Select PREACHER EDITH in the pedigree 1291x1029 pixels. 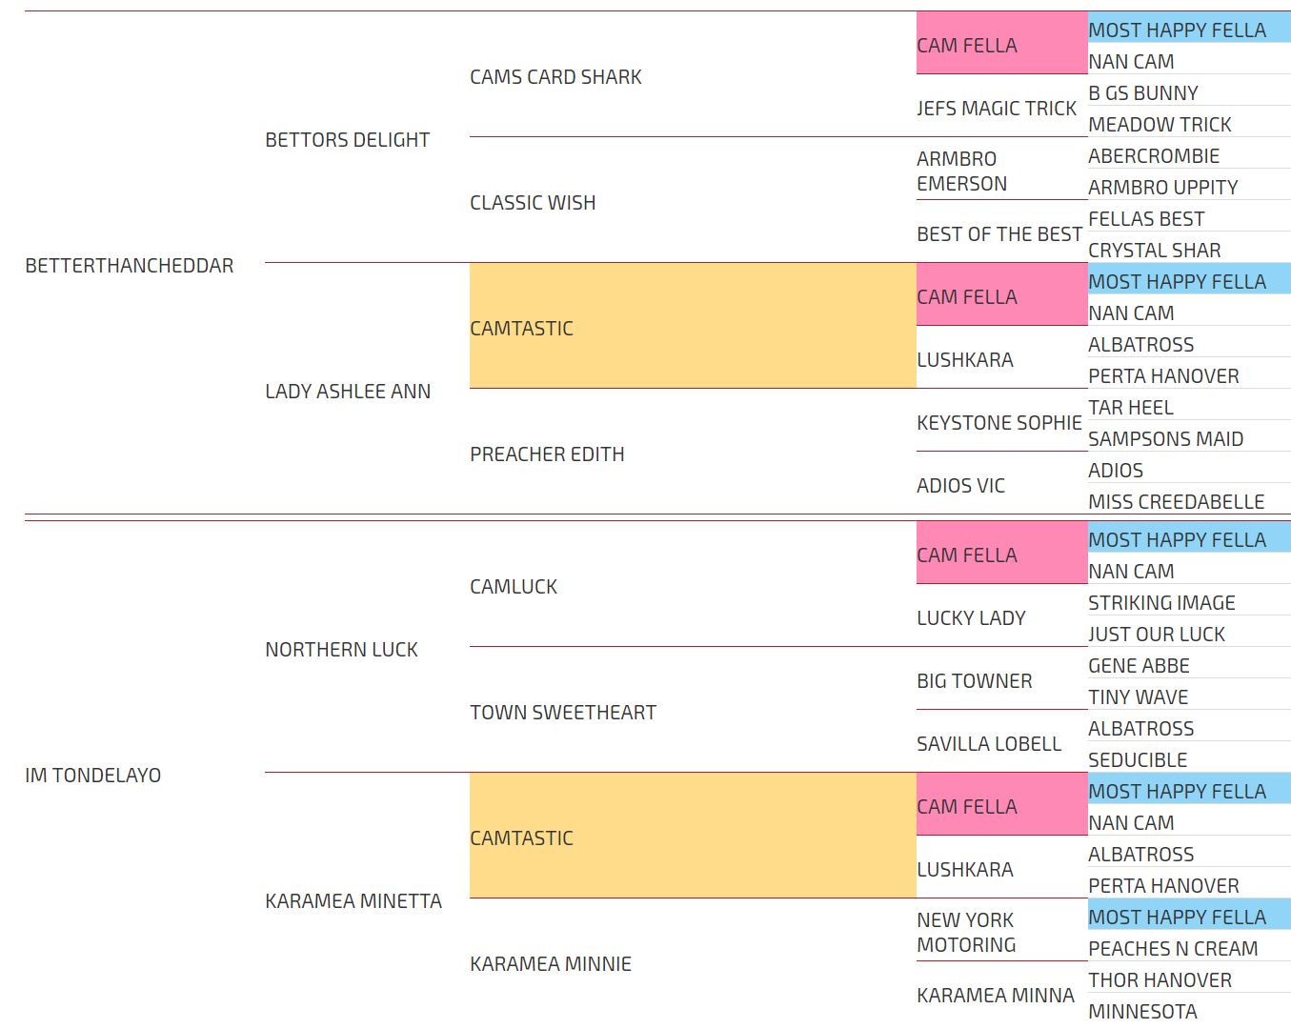click(547, 454)
